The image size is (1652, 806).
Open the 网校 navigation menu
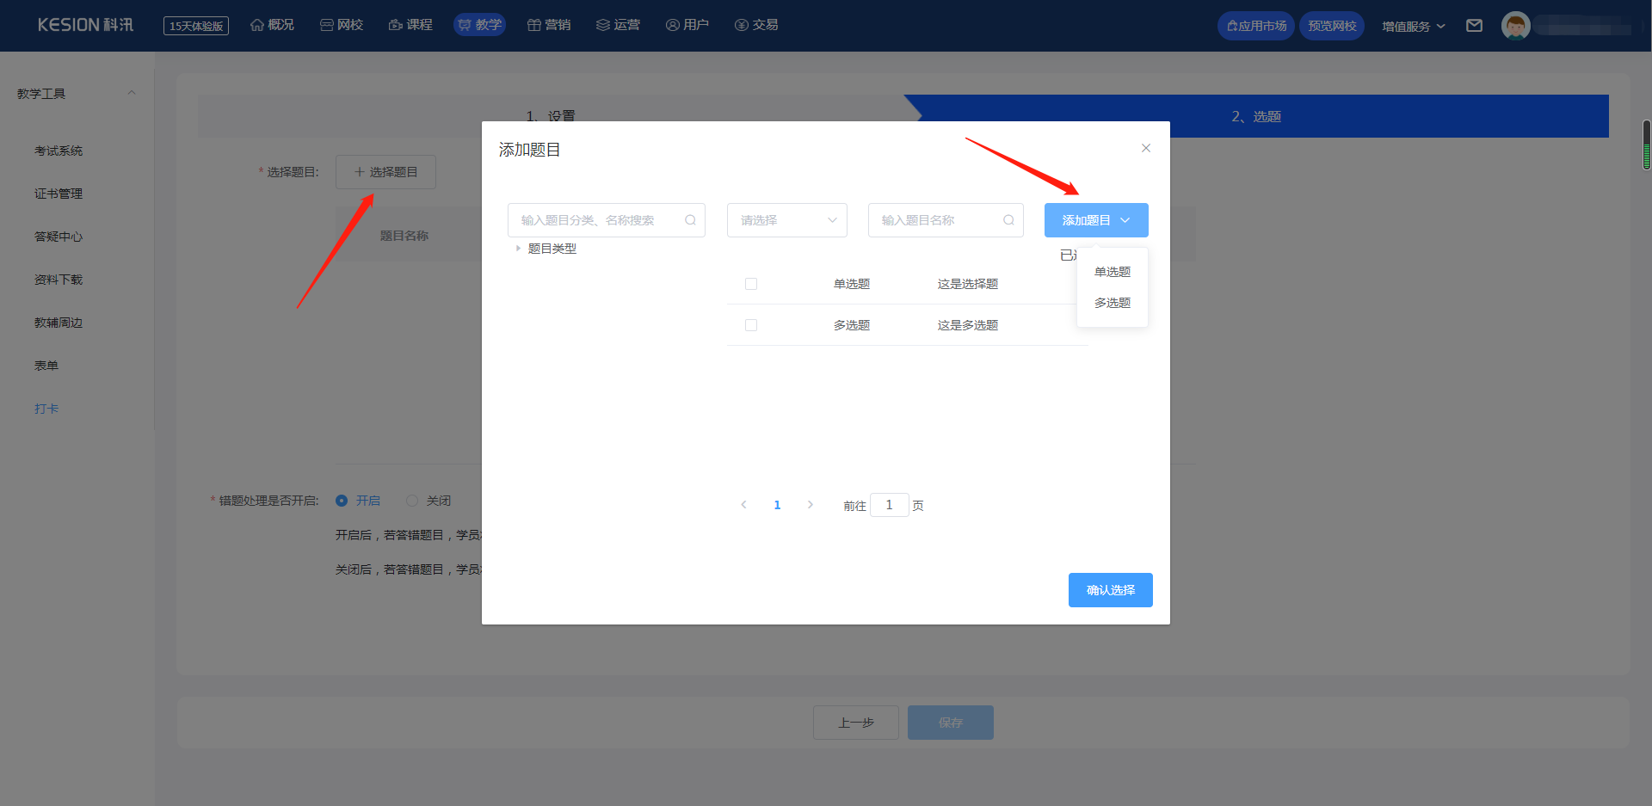coord(342,25)
